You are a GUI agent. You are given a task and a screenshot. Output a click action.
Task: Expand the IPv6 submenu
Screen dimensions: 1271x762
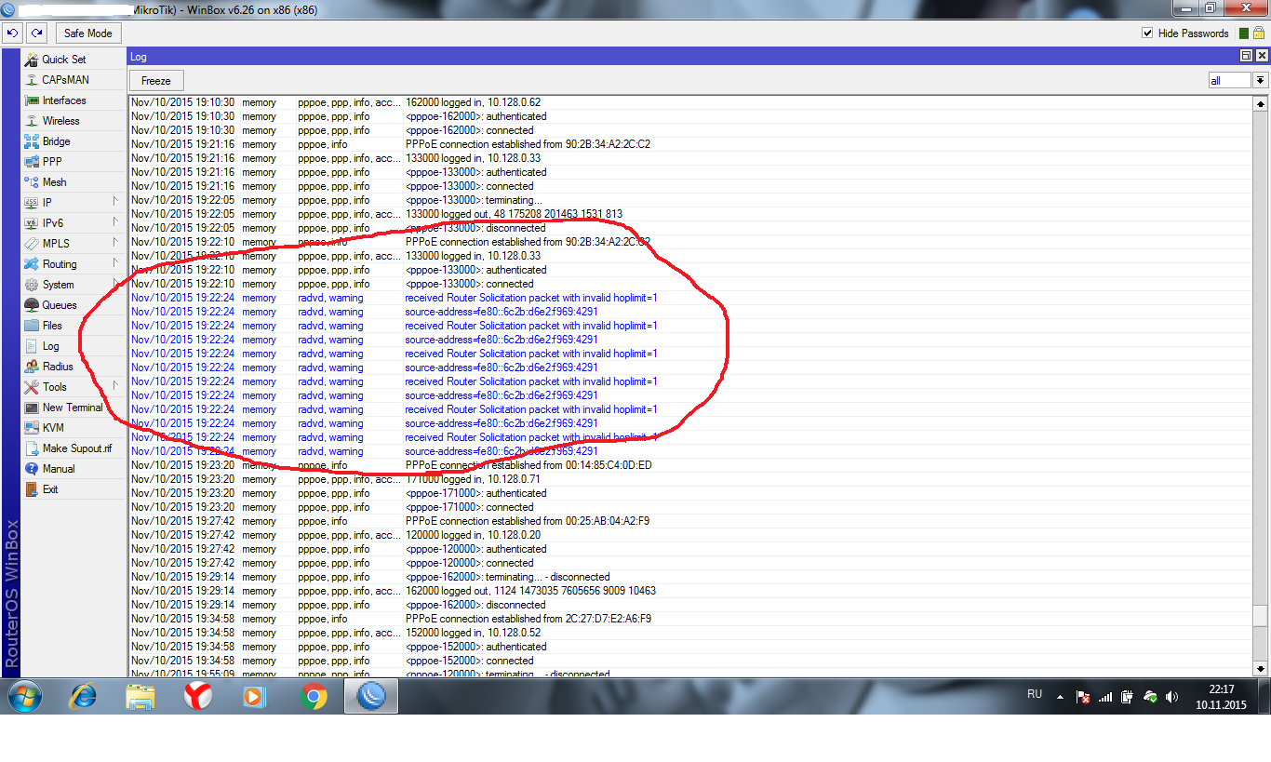(x=115, y=222)
